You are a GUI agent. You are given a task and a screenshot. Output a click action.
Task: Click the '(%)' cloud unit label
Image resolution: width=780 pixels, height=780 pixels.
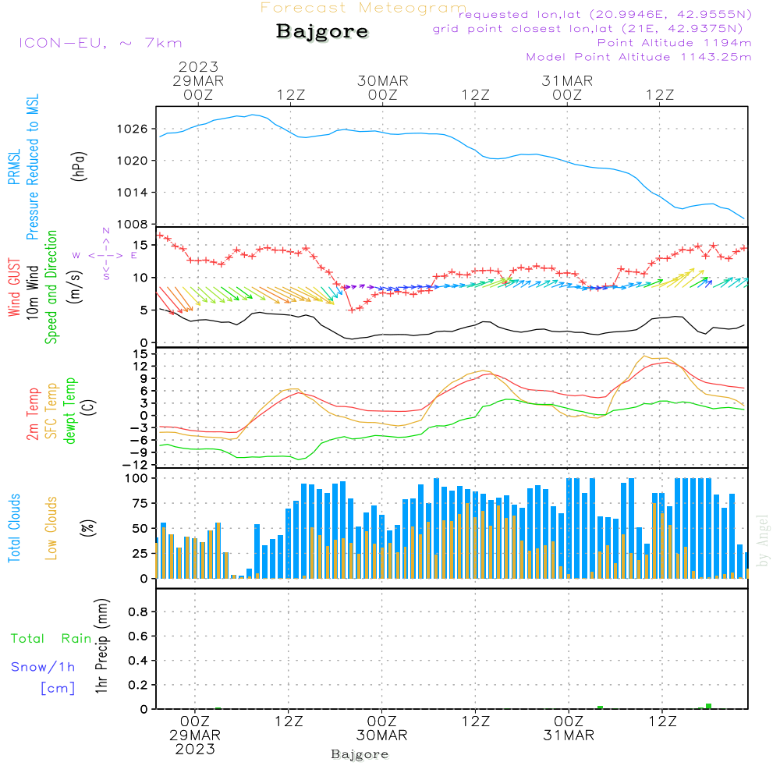(x=87, y=528)
